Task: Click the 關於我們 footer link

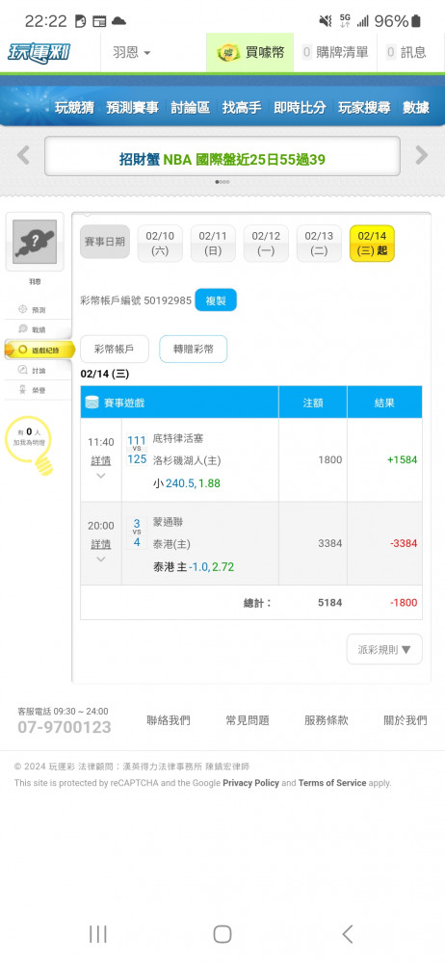Action: 406,720
